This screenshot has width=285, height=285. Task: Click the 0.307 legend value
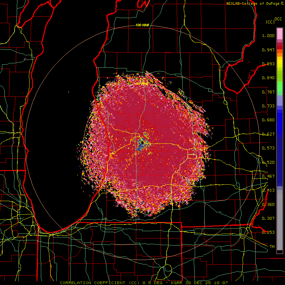click(268, 218)
